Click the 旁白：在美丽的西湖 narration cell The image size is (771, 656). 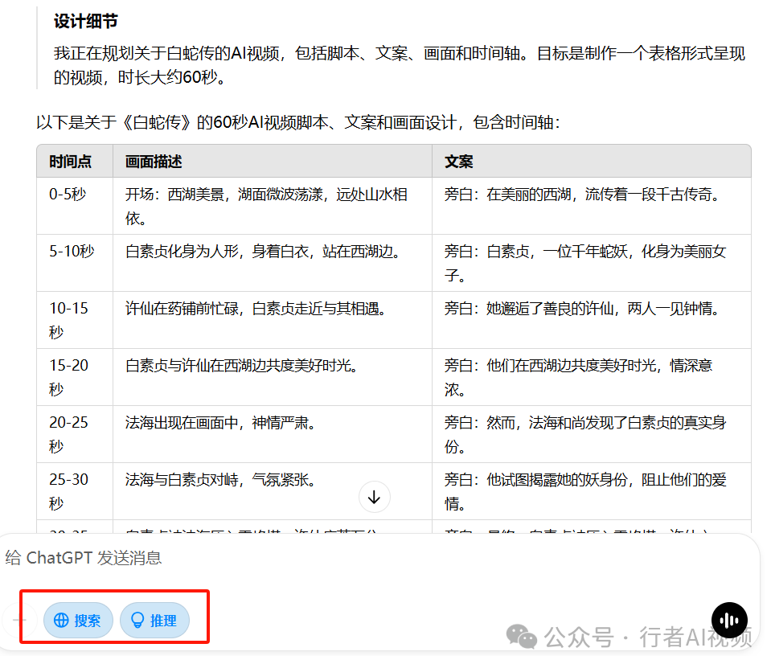pos(582,195)
